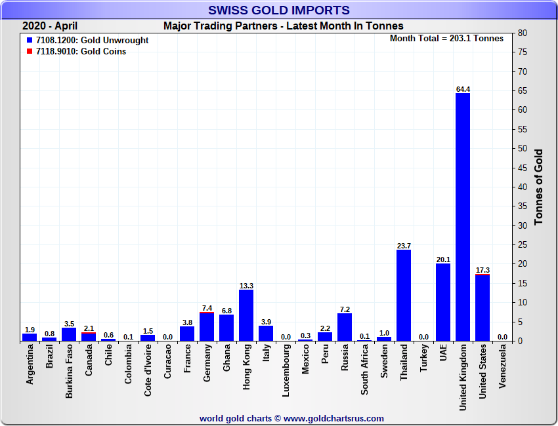
Task: Select the Thailand bar labeled 23.7
Action: pos(404,295)
